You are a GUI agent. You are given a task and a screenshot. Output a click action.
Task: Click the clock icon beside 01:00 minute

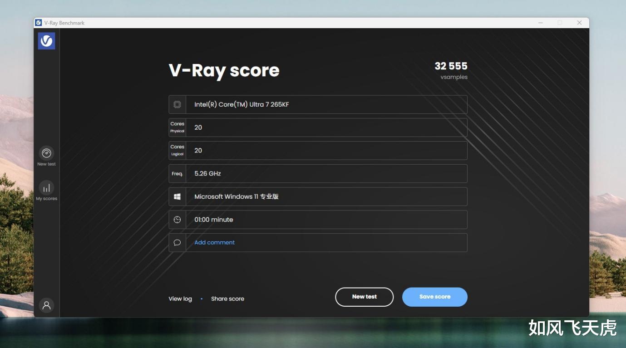177,220
